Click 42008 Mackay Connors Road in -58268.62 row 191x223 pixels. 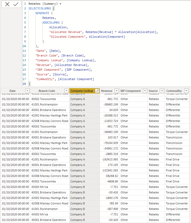(x=50, y=176)
